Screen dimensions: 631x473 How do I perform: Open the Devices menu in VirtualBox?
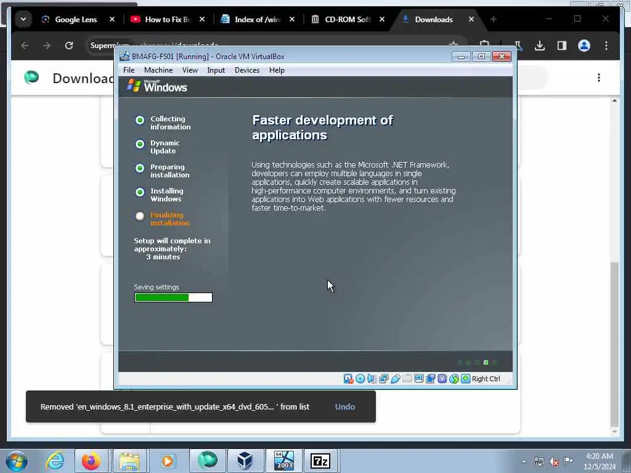point(247,70)
